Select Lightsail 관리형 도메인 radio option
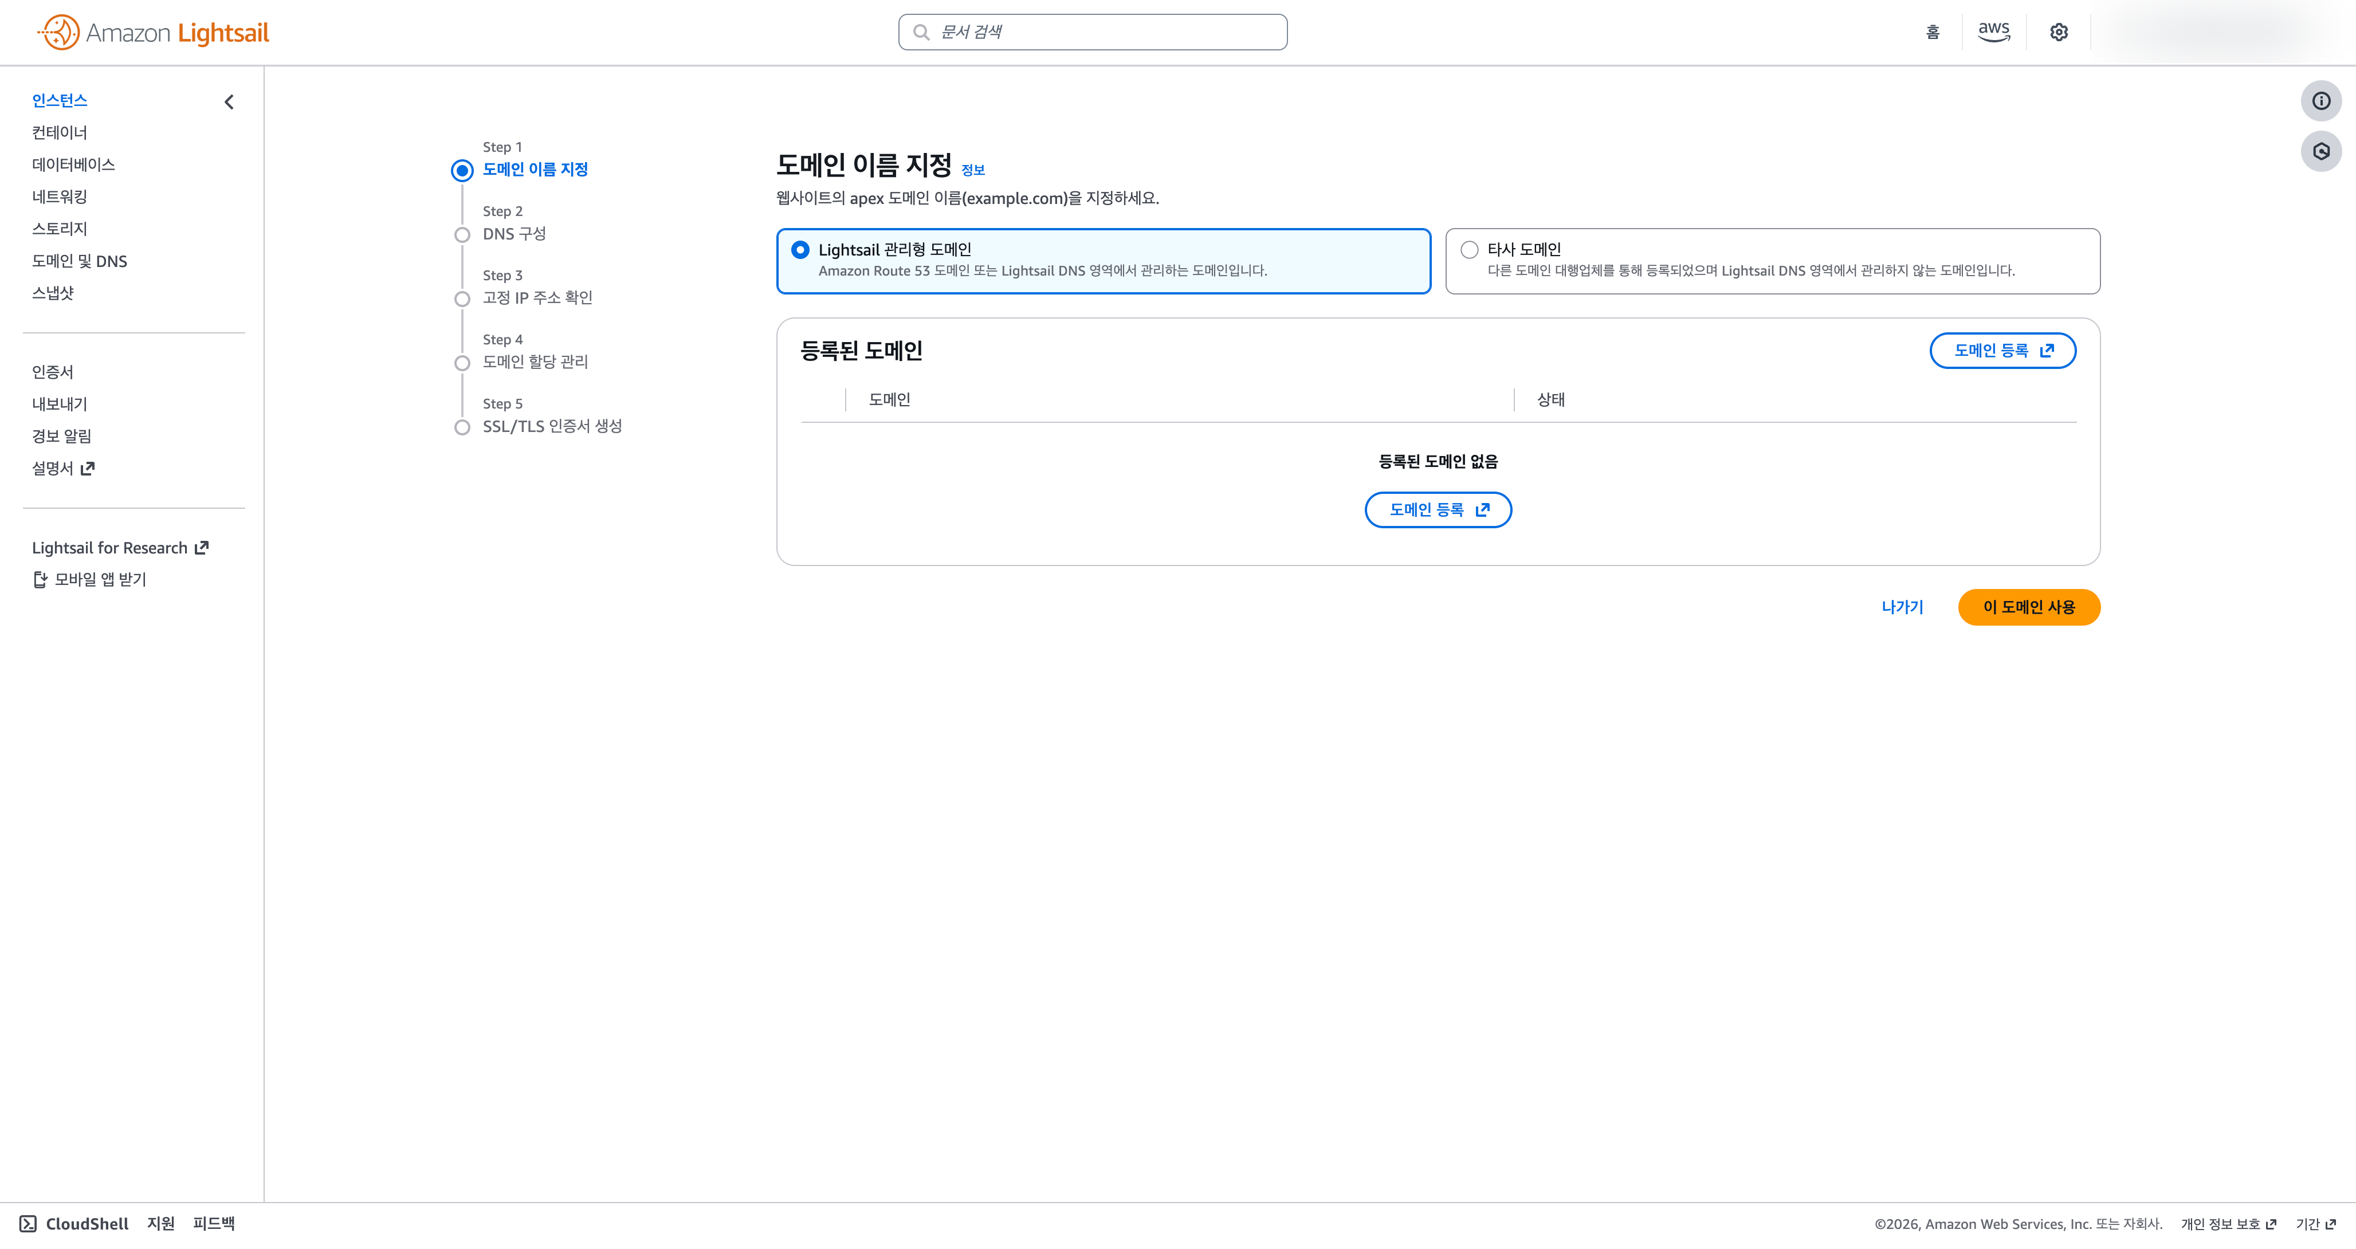The image size is (2356, 1249). click(1103, 261)
